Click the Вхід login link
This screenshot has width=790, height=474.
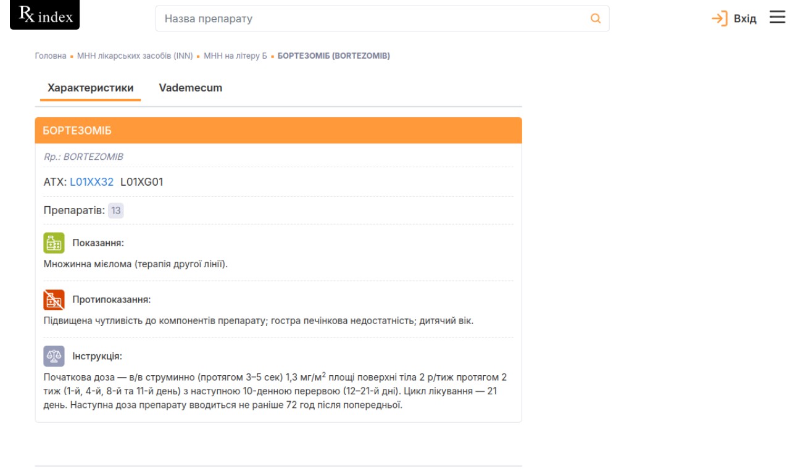(744, 19)
